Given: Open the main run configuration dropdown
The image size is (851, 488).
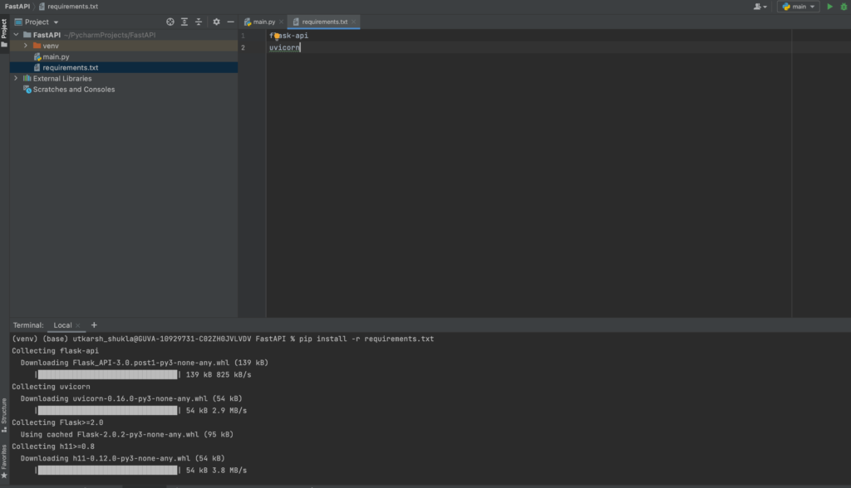Looking at the screenshot, I should tap(798, 7).
